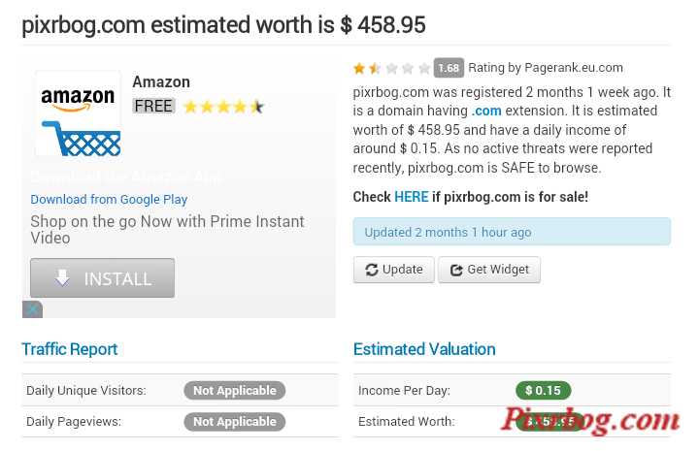This screenshot has width=699, height=451.
Task: Click the .com extension link
Action: pyautogui.click(x=486, y=111)
